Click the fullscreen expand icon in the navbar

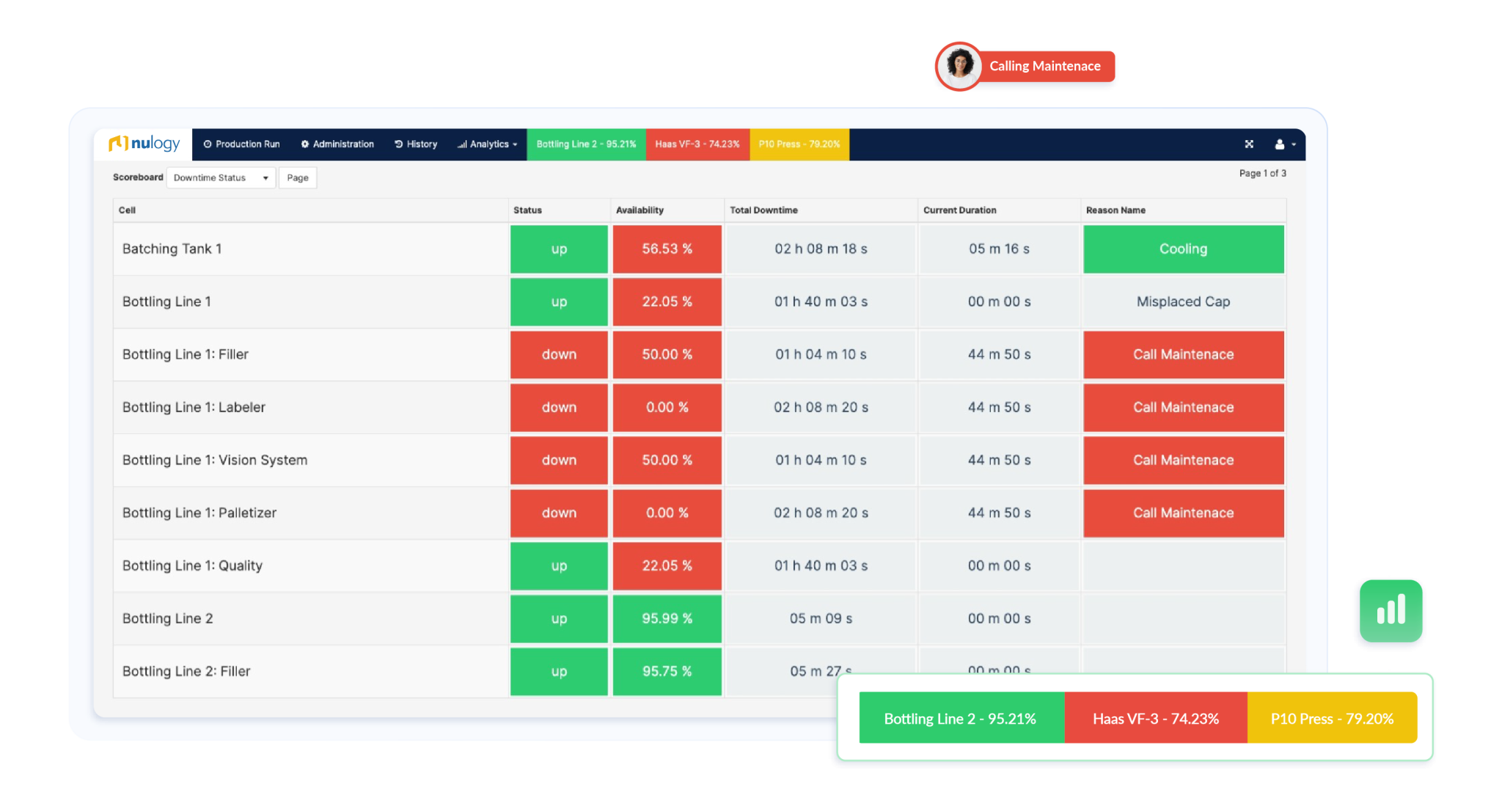pyautogui.click(x=1249, y=144)
